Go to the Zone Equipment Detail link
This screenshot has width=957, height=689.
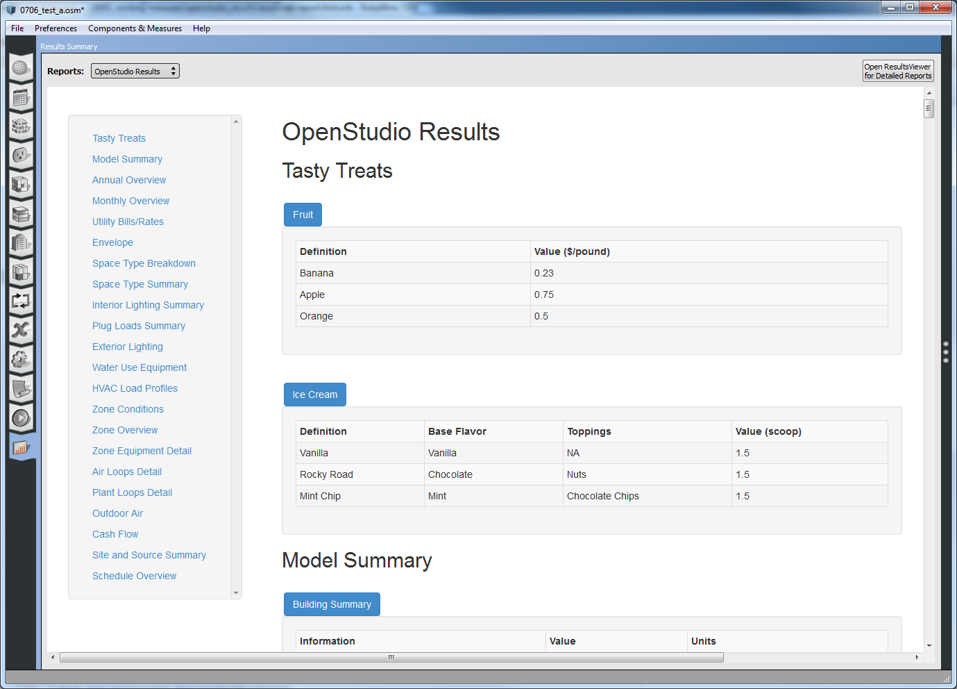(x=142, y=451)
